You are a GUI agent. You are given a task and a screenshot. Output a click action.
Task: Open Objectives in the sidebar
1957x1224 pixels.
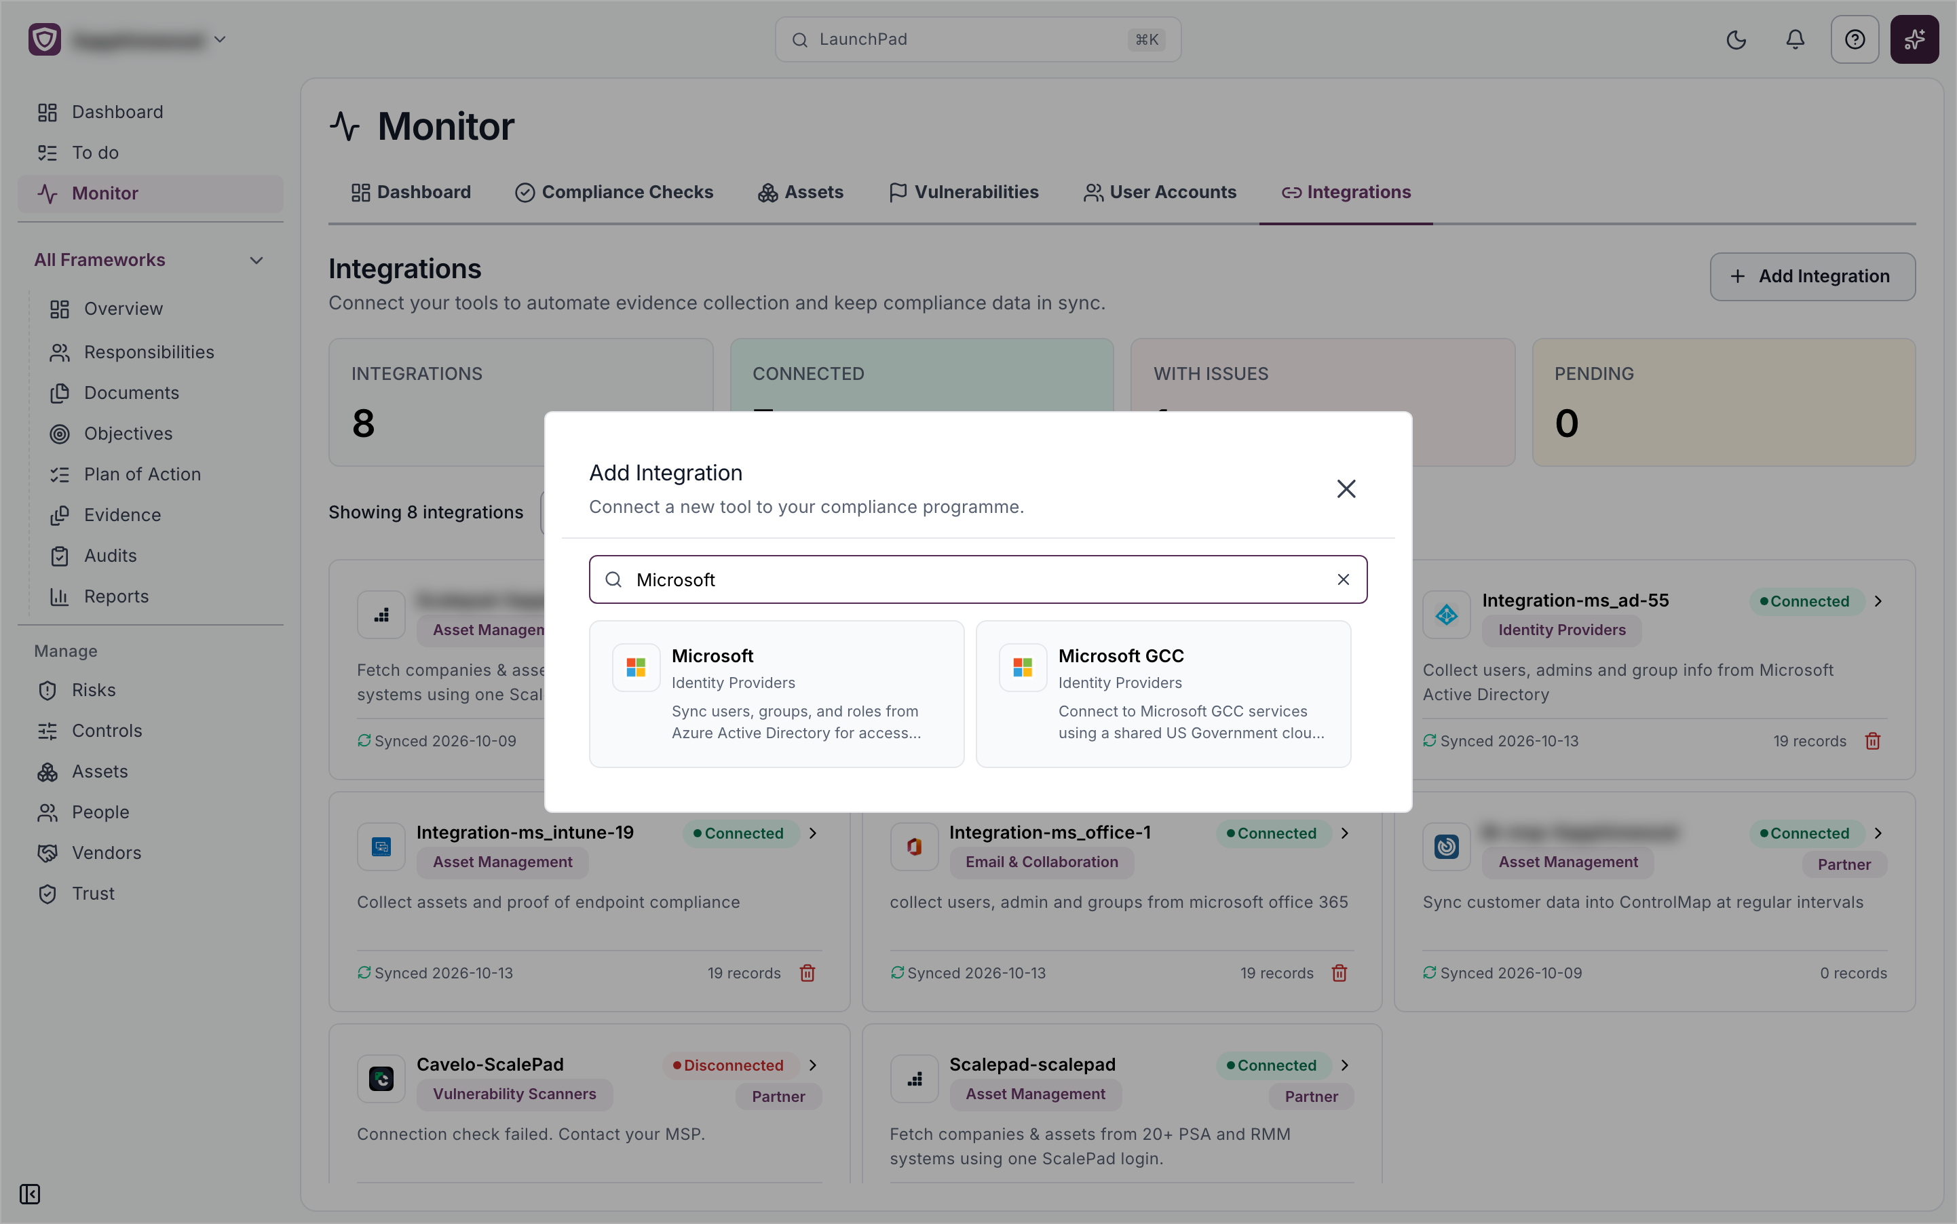[x=128, y=434]
